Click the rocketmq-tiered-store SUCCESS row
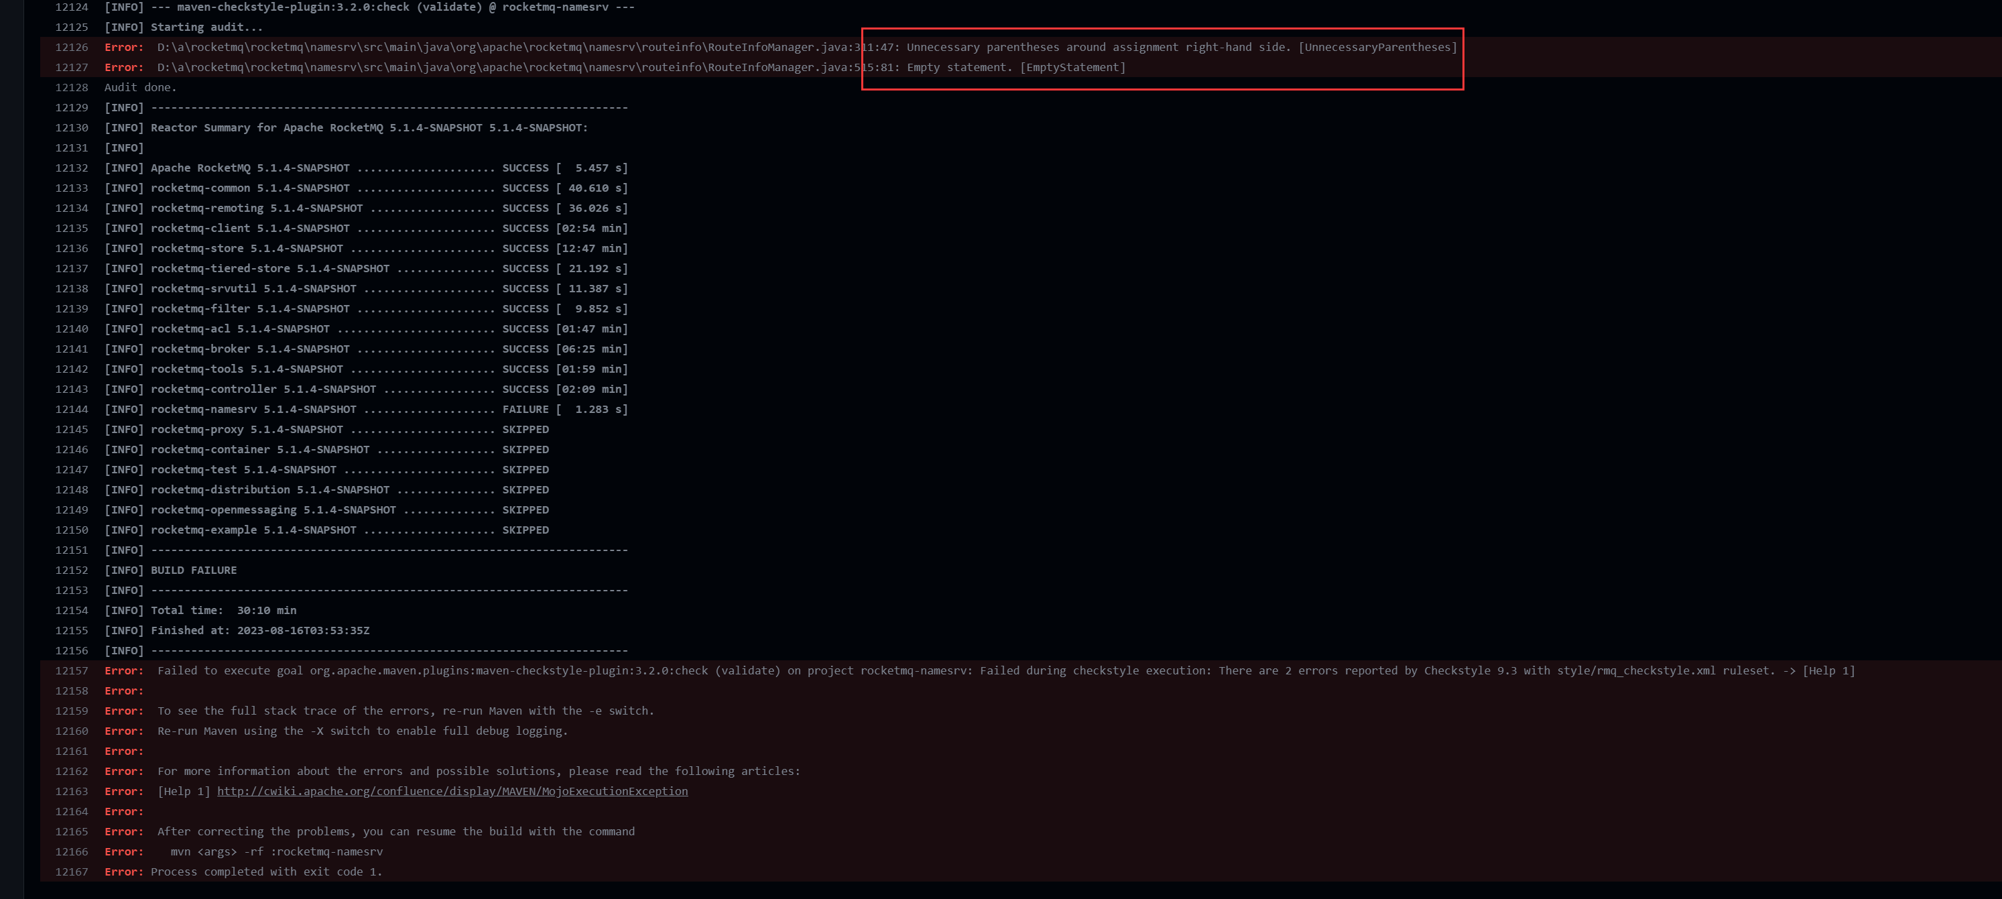2002x899 pixels. (366, 268)
